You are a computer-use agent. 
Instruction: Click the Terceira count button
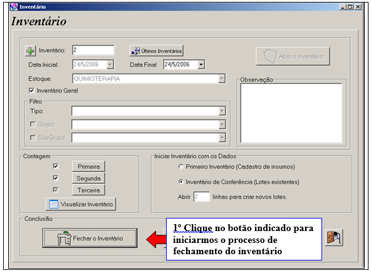(x=88, y=190)
